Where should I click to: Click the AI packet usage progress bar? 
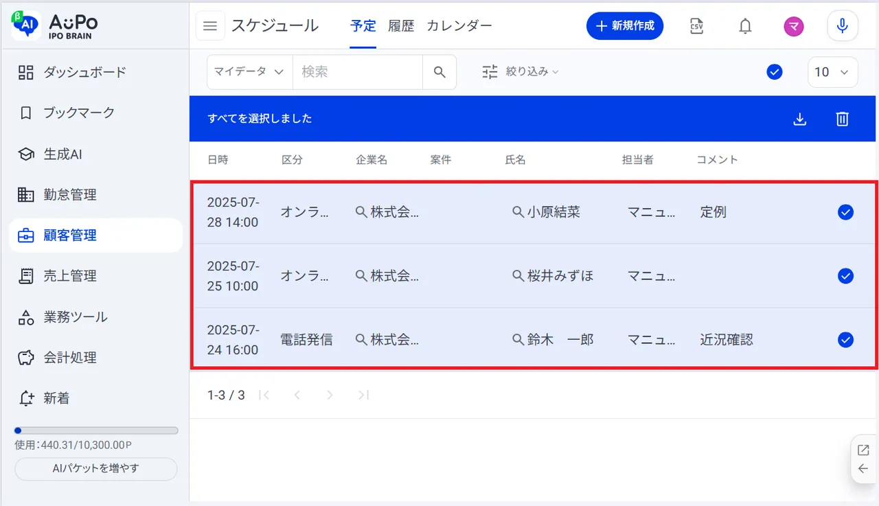(96, 430)
